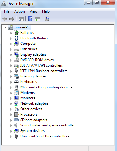117x151 pixels.
Task: Open the View menu
Action: (33, 11)
